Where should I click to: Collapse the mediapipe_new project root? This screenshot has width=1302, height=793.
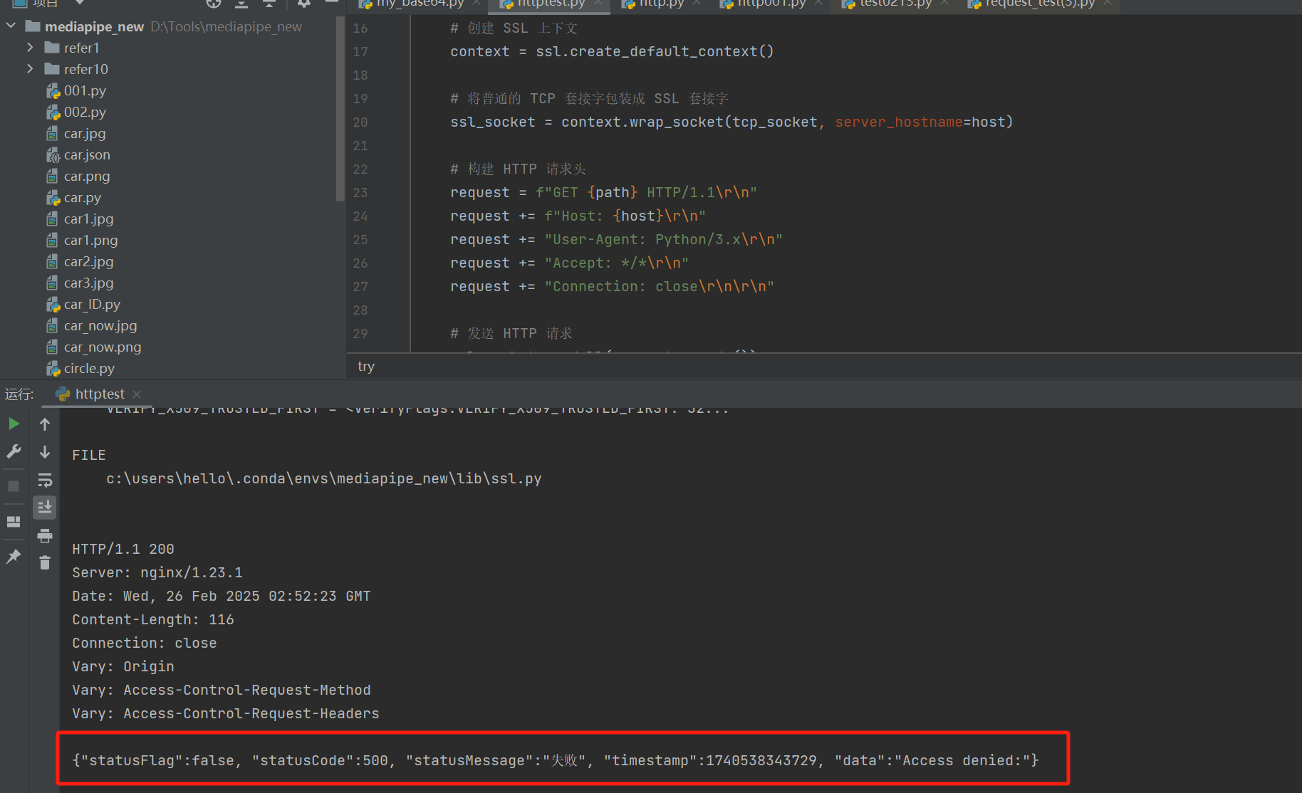11,26
